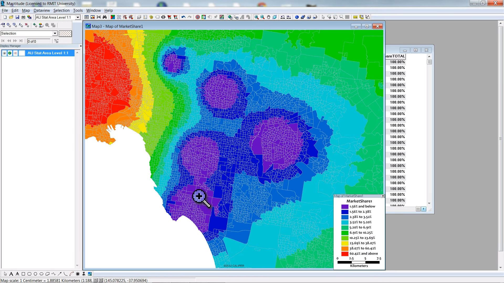Click the selection fill style swatch
The image size is (504, 283).
tap(65, 34)
